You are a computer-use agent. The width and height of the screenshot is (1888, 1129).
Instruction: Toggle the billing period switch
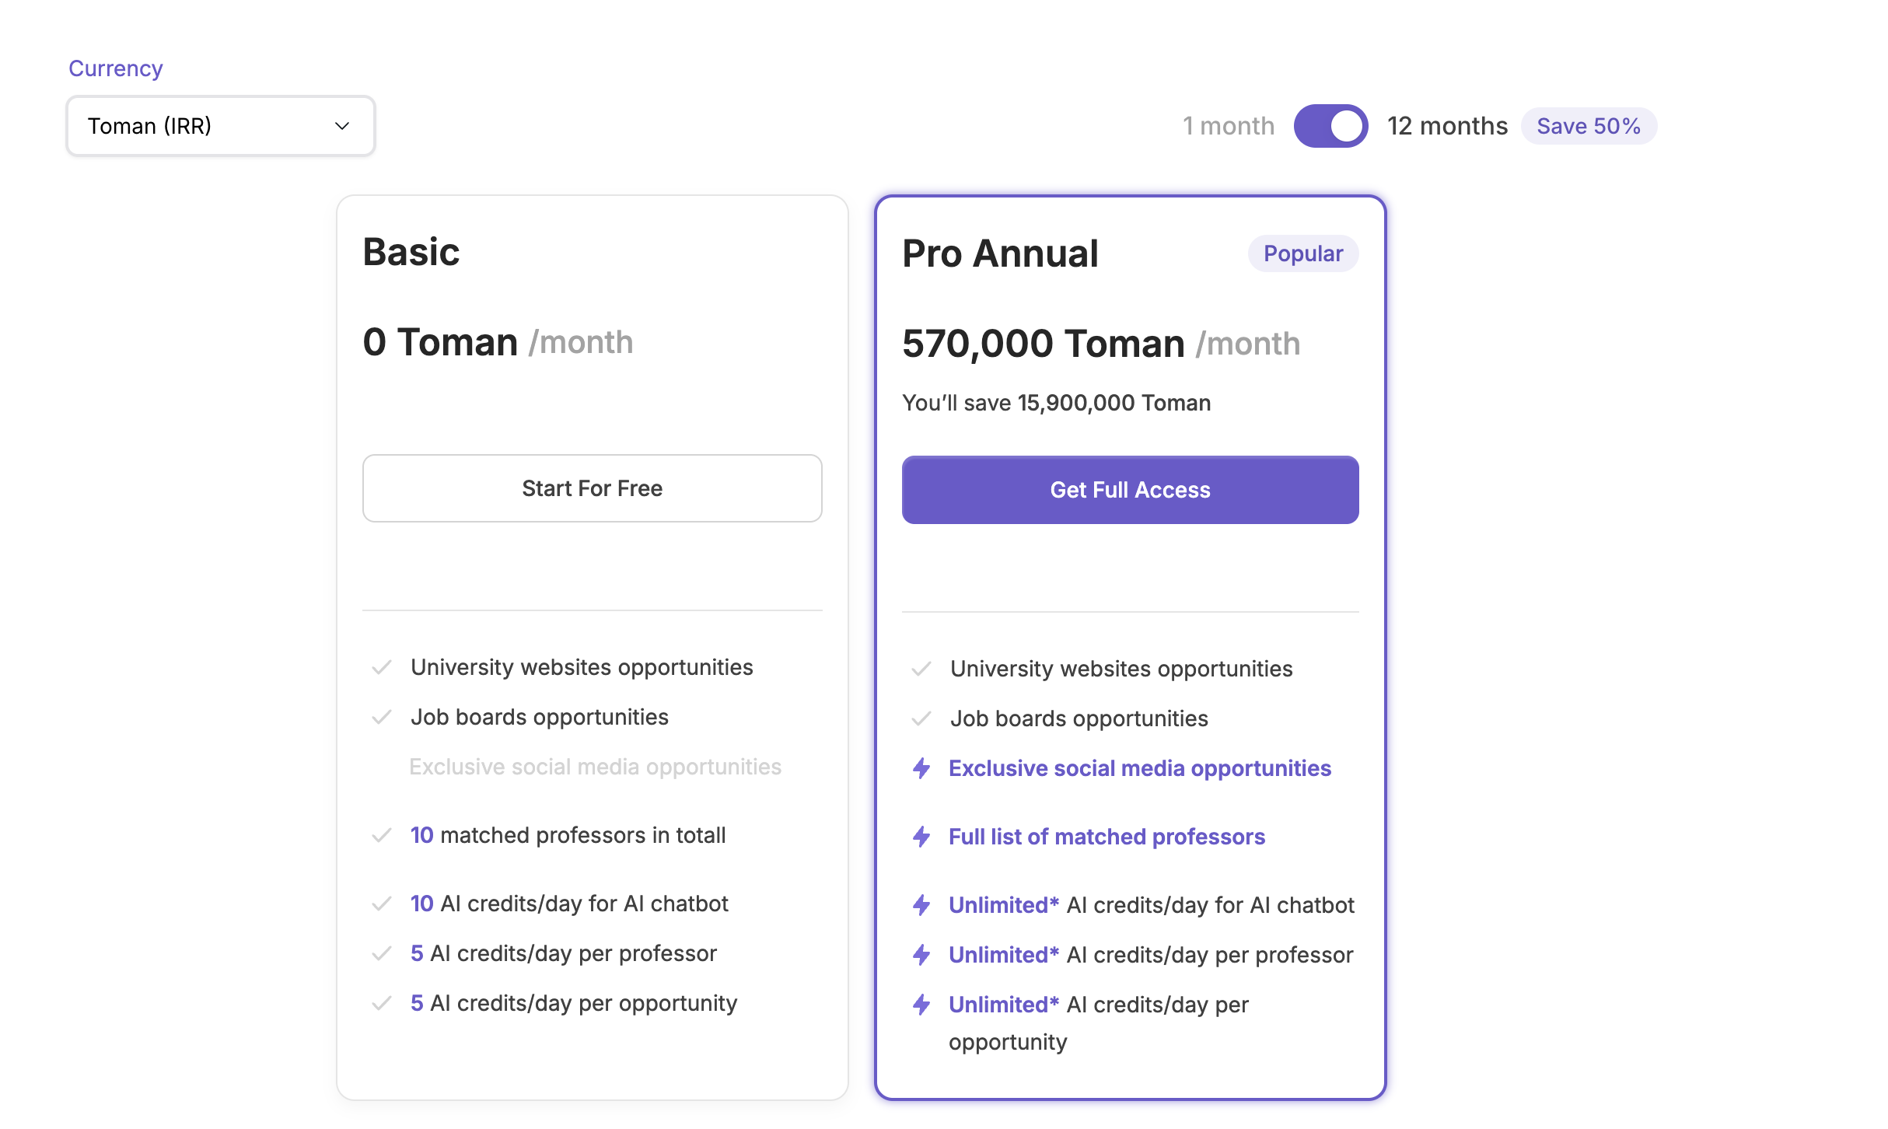[x=1330, y=126]
